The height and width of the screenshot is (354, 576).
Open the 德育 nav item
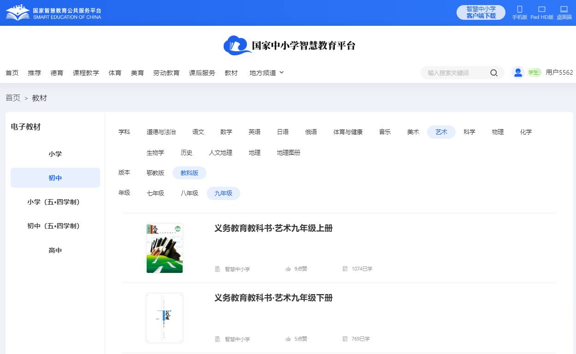57,73
